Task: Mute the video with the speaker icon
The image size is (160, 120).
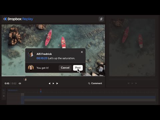Action: (x=20, y=83)
